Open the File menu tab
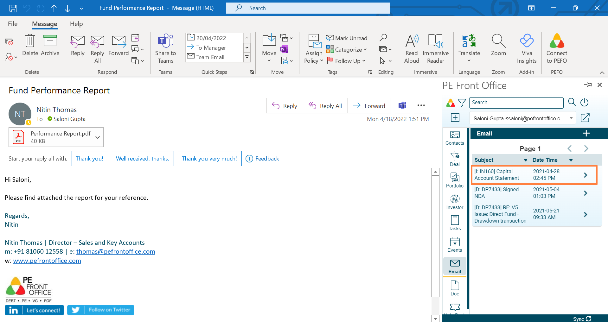The width and height of the screenshot is (608, 322). click(x=13, y=24)
